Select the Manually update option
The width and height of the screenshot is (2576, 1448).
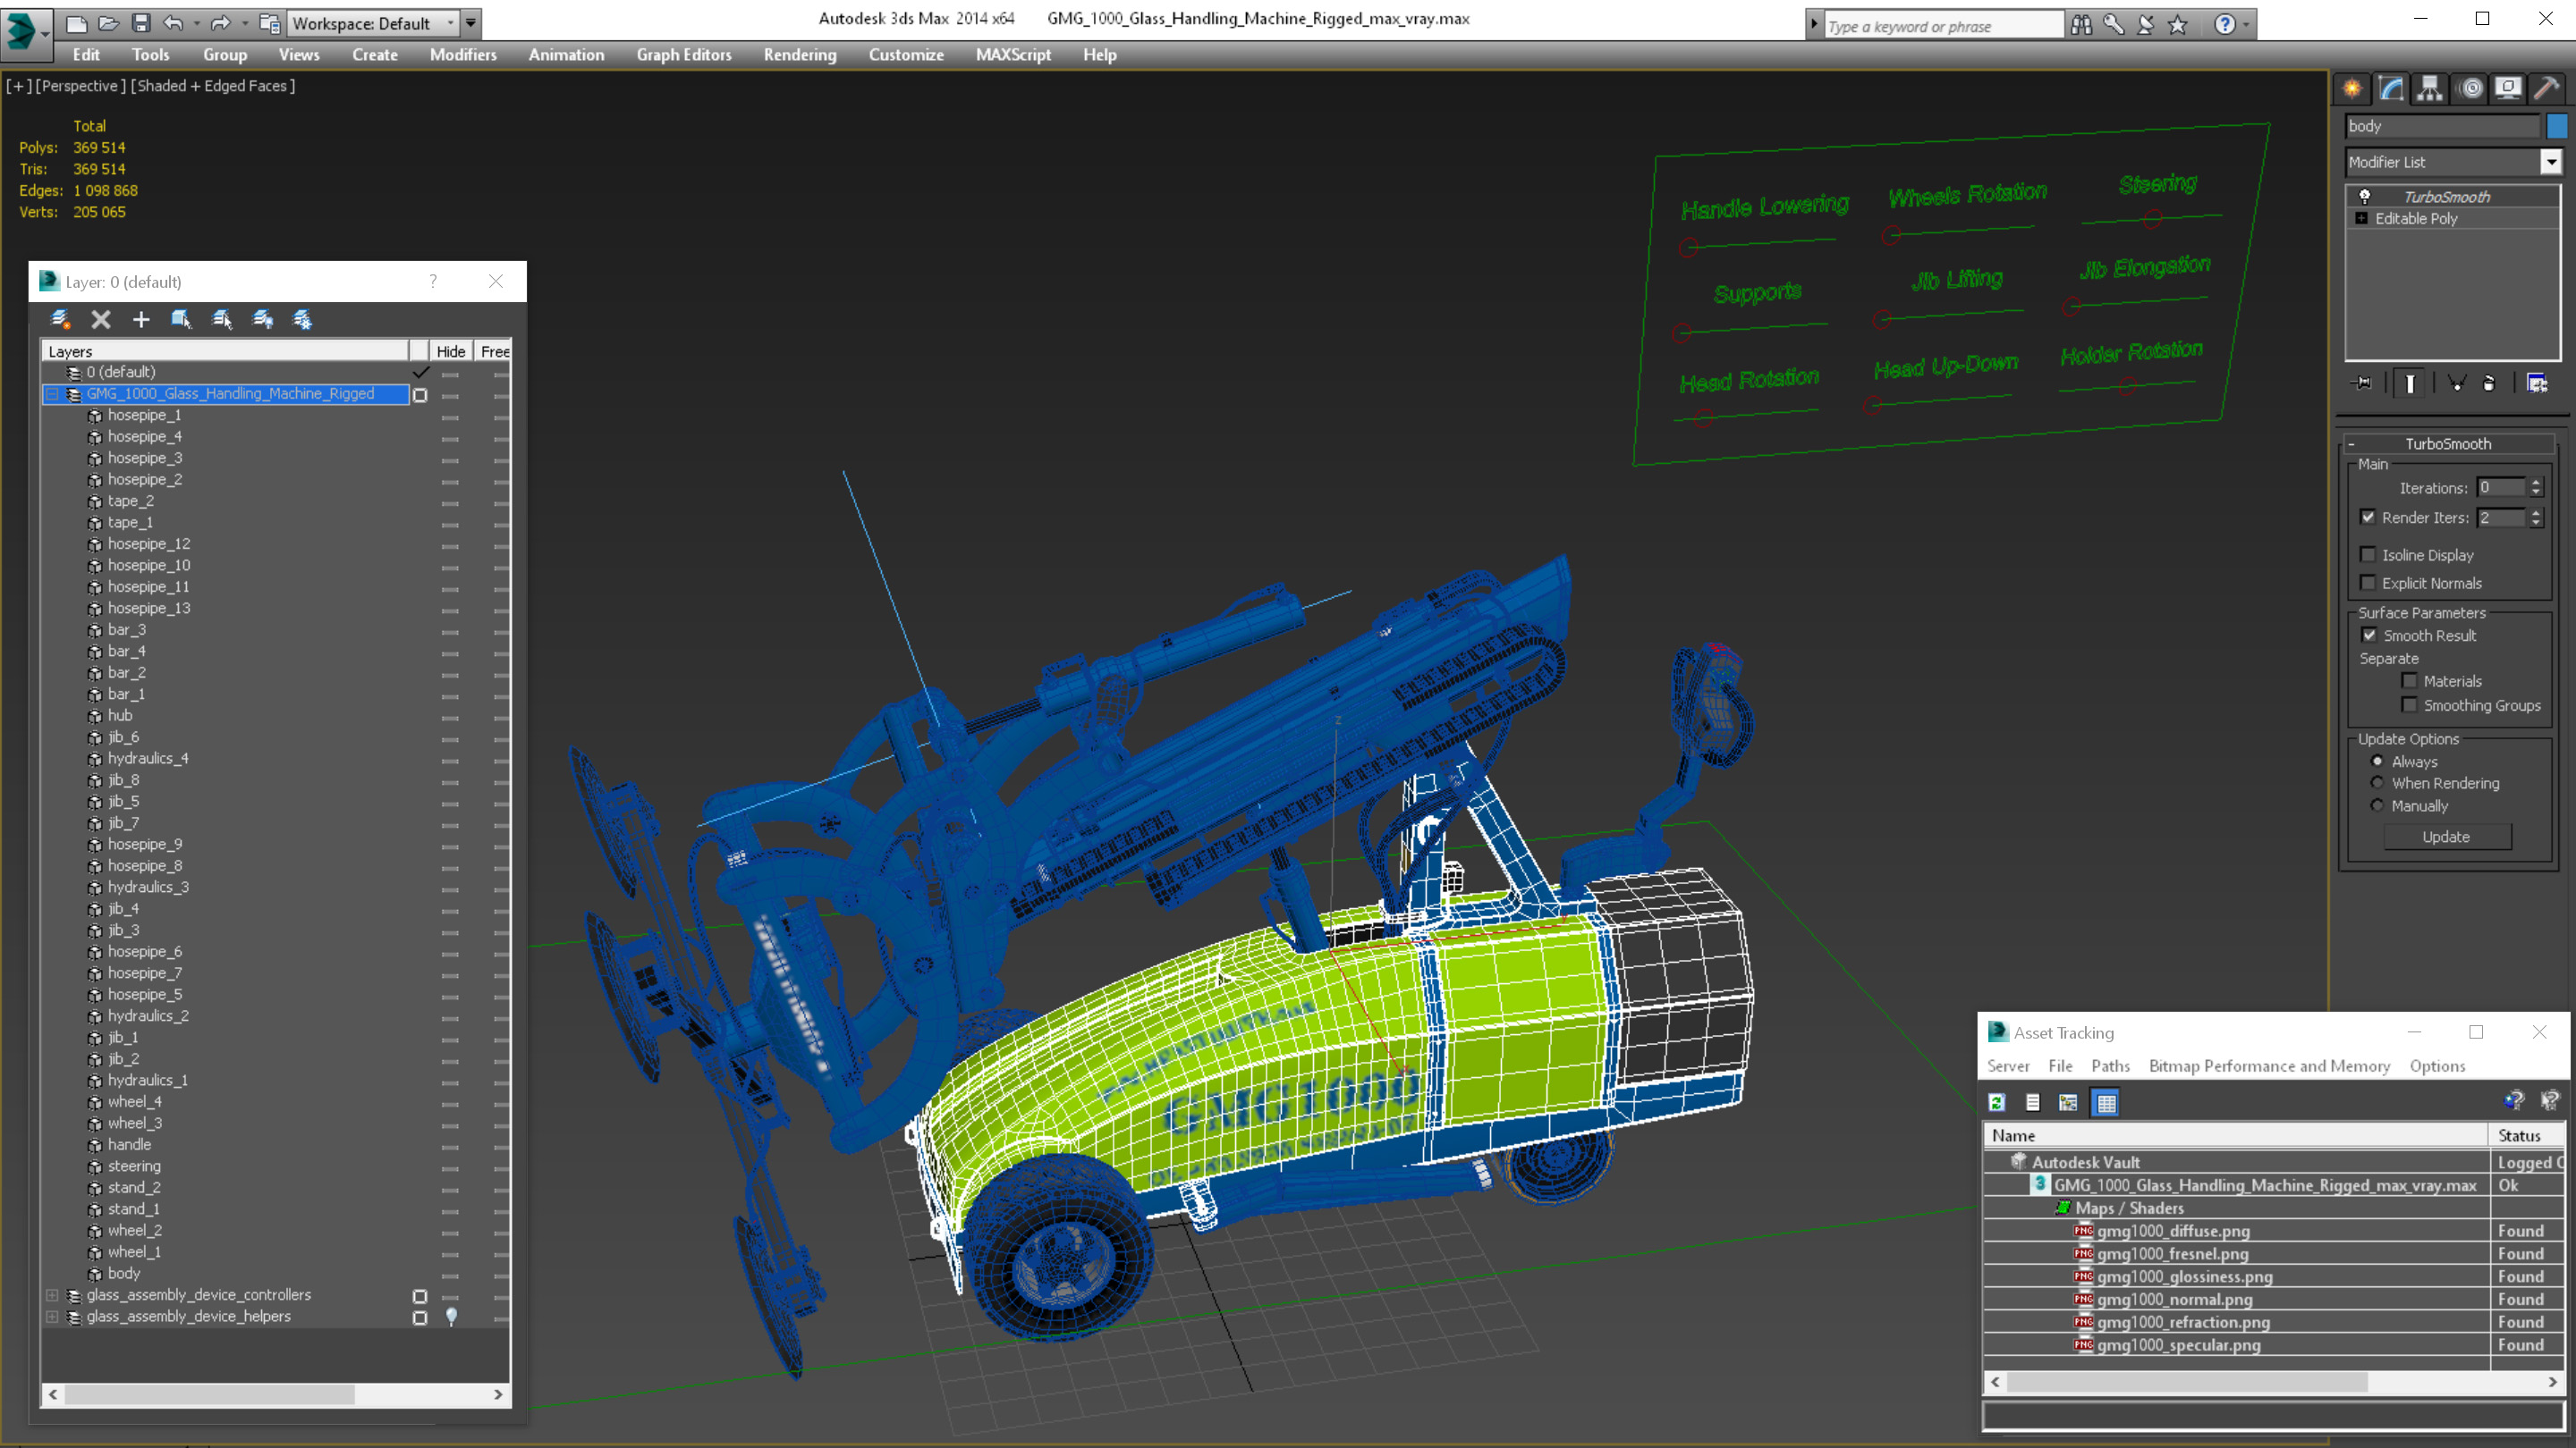[2378, 805]
